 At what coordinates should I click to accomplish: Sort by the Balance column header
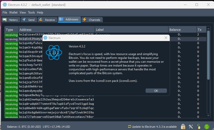click(x=182, y=30)
